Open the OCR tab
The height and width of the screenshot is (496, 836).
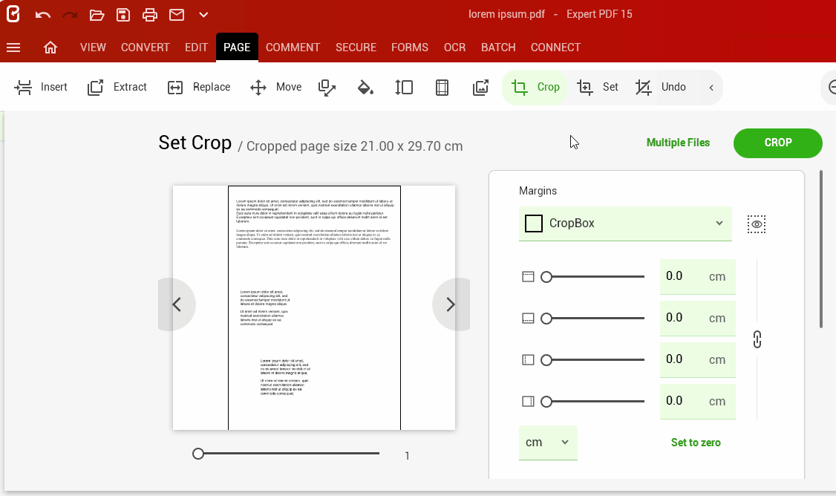click(x=455, y=48)
